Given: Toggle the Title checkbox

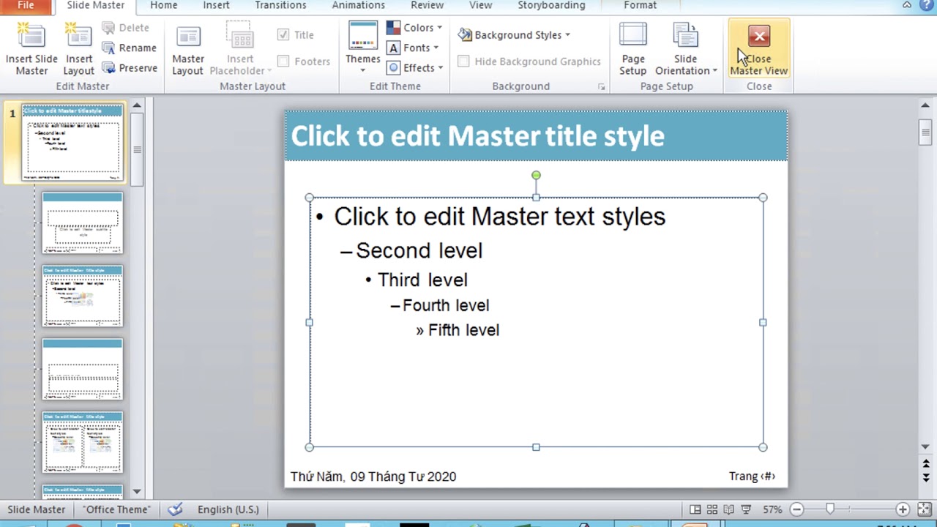Looking at the screenshot, I should (x=283, y=34).
